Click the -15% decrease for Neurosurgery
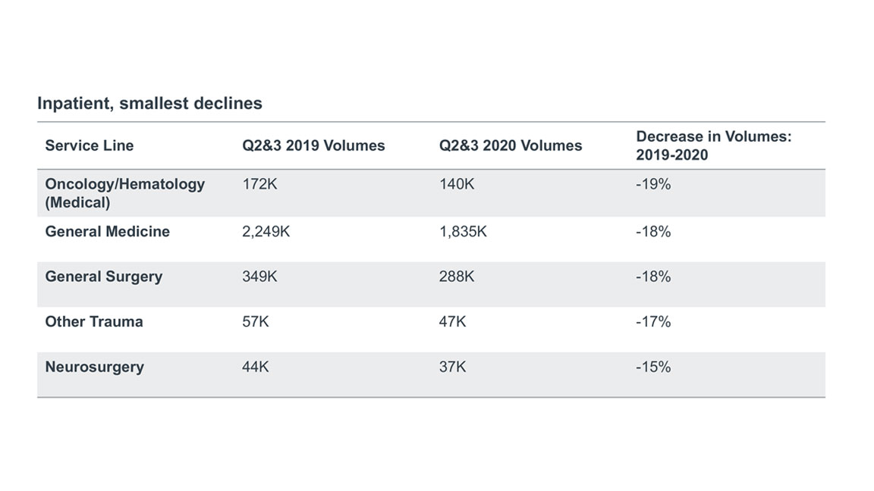Image resolution: width=874 pixels, height=491 pixels. 653,367
